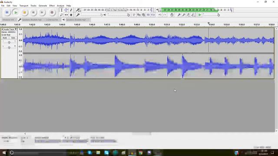The height and width of the screenshot is (156, 278).
Task: Open the View menu
Action: (x=15, y=6)
